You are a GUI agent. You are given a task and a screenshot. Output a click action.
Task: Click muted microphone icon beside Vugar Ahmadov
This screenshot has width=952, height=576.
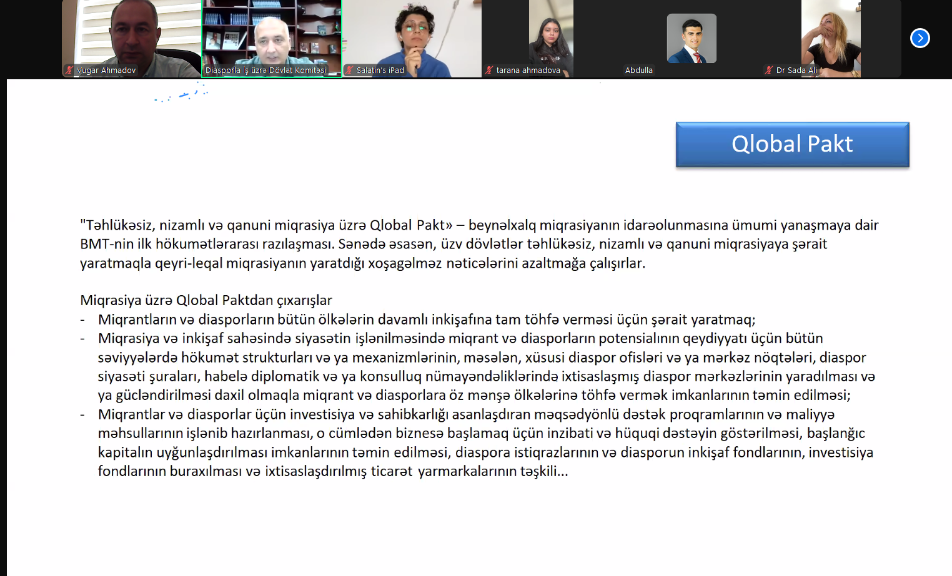[69, 71]
